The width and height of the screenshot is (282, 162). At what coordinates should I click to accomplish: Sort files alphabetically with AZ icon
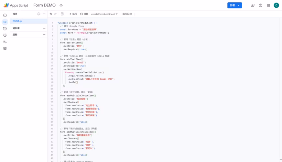coord(39,14)
